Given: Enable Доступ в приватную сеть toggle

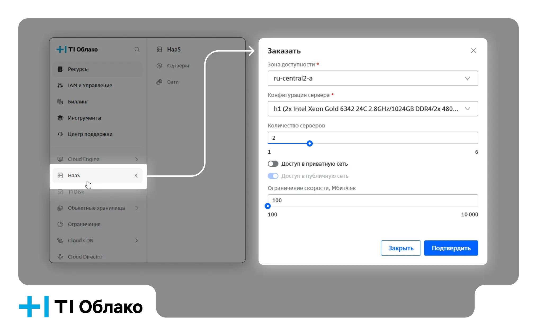Looking at the screenshot, I should pos(273,164).
